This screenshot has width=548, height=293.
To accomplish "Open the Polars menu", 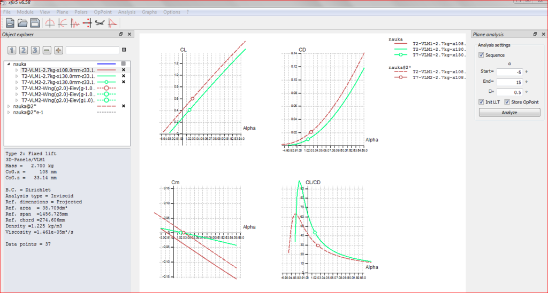I will [81, 12].
